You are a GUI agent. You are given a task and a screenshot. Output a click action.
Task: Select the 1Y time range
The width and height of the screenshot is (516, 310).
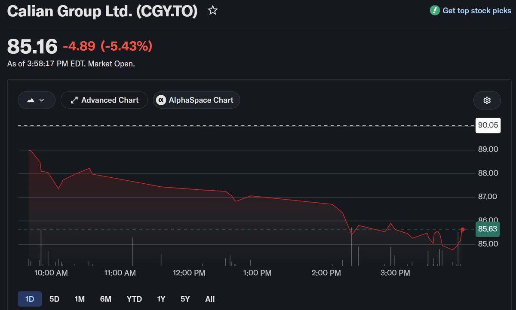tap(161, 299)
